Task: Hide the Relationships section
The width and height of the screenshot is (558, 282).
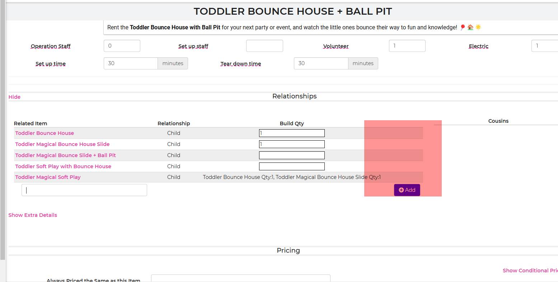Action: coord(14,97)
